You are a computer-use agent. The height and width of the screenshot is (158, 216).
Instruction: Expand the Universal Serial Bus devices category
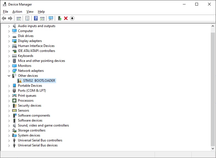pos(9,146)
